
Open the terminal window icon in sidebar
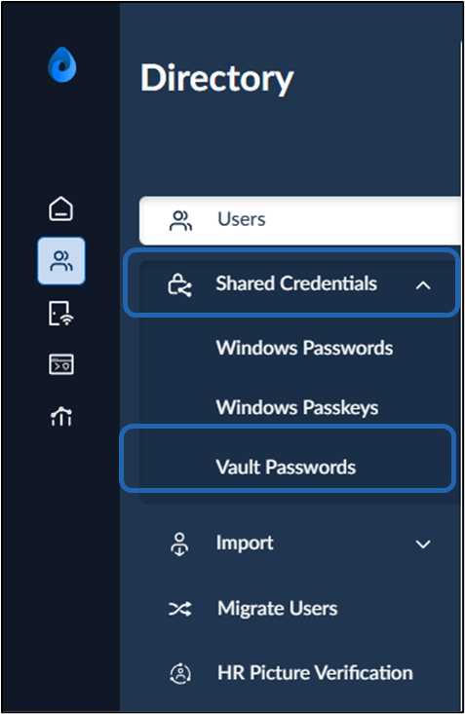point(61,364)
